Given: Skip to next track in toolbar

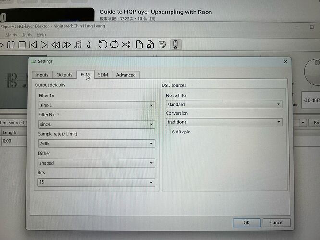Looking at the screenshot, I should (x=44, y=45).
